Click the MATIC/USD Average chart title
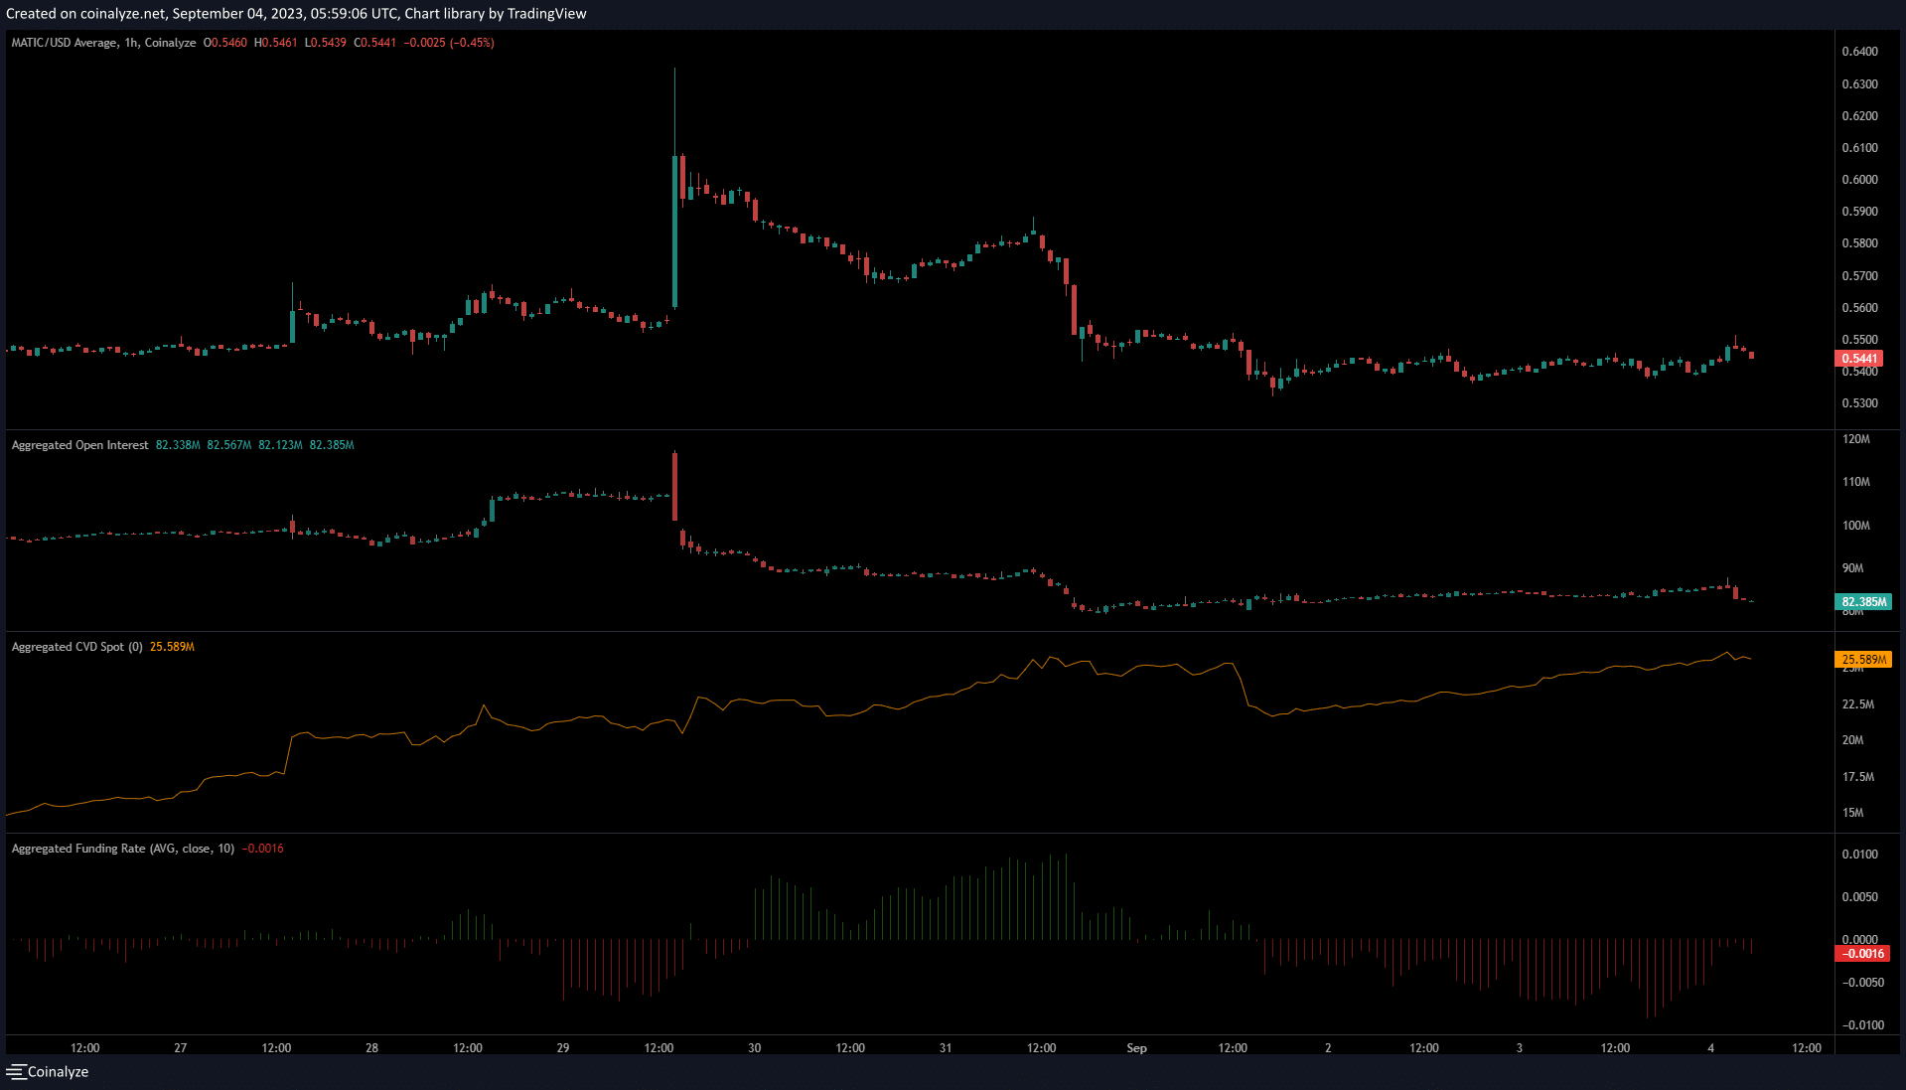 [103, 43]
